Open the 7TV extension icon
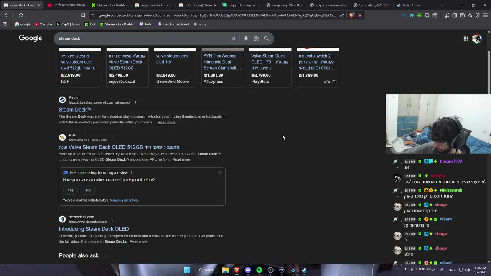This screenshot has height=276, width=491. pyautogui.click(x=412, y=15)
